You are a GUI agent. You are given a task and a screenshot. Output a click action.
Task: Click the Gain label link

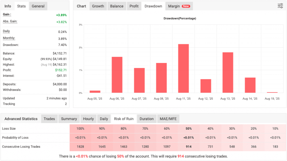tap(7, 15)
